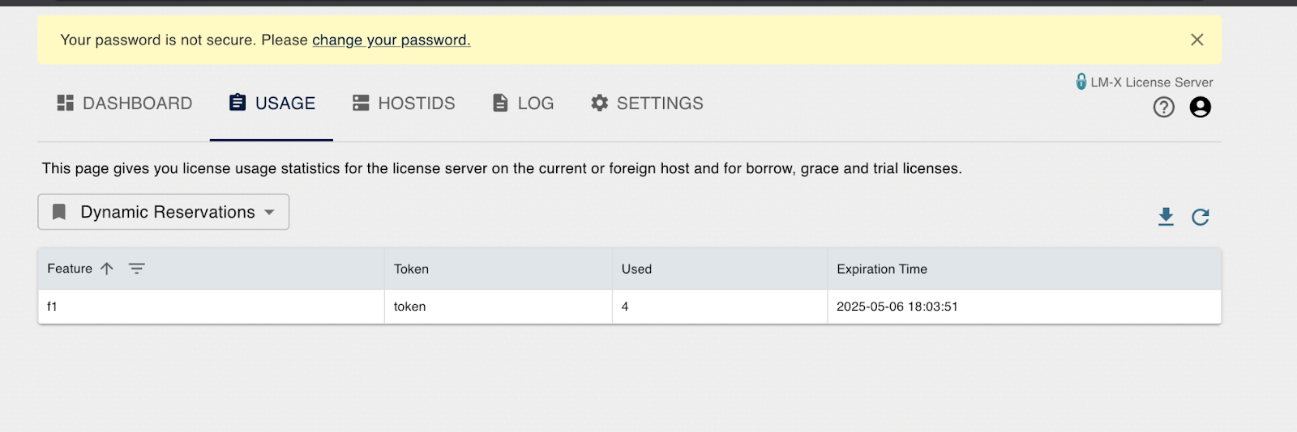Select the f1 feature row
The image size is (1297, 432).
click(630, 307)
